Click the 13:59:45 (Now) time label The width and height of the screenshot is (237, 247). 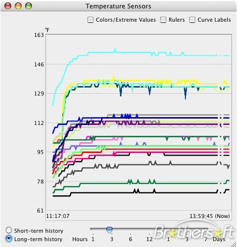209,216
